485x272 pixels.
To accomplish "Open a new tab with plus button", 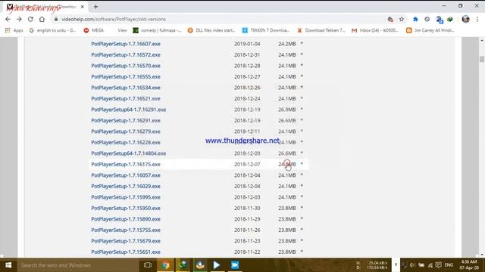I will (95, 7).
